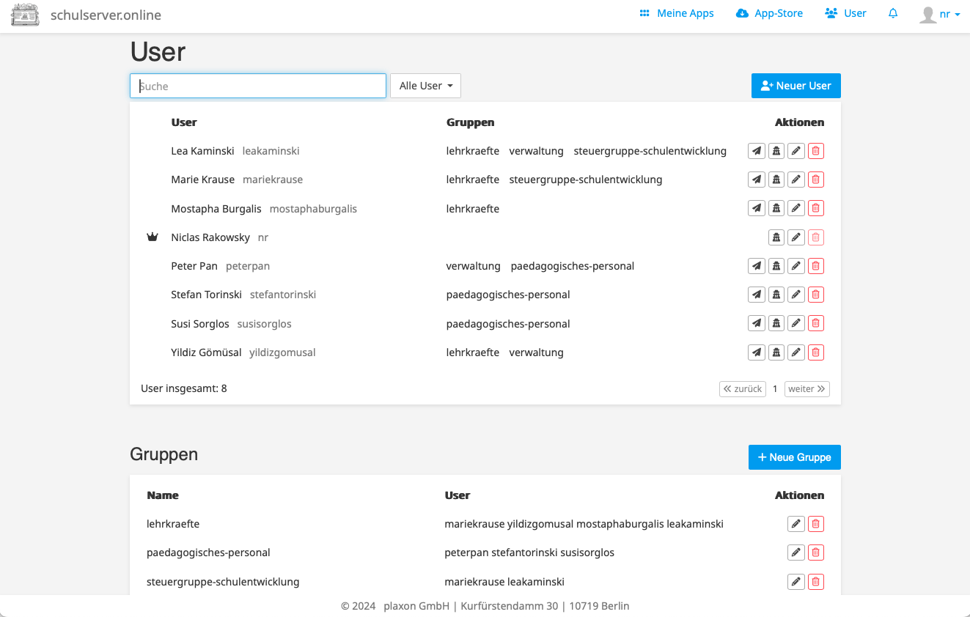Screen dimensions: 970x617
Task: Open the Alle User filter dropdown
Action: coord(425,85)
